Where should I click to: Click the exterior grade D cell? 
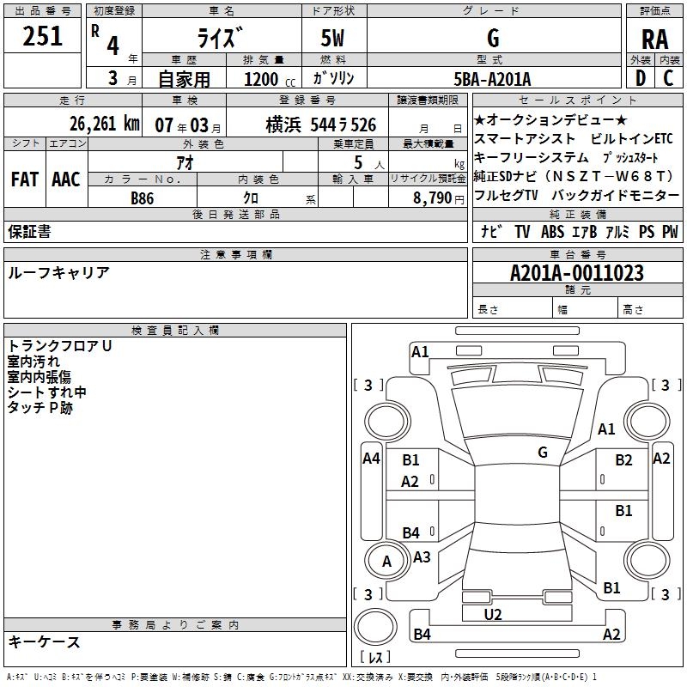640,77
